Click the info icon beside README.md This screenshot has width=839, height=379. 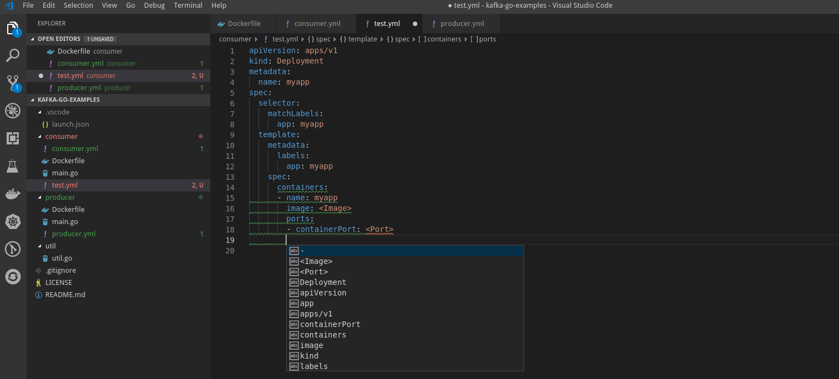39,295
